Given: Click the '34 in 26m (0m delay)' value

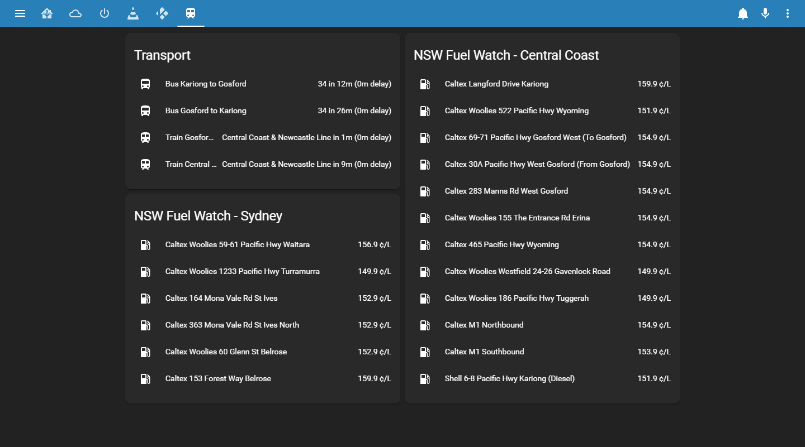Looking at the screenshot, I should 354,111.
